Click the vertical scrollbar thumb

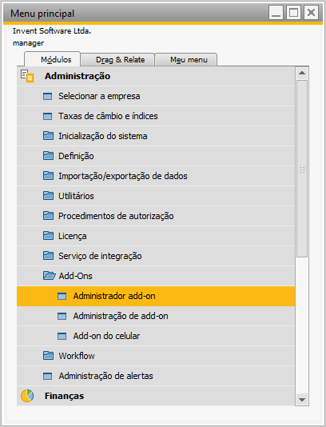click(302, 169)
